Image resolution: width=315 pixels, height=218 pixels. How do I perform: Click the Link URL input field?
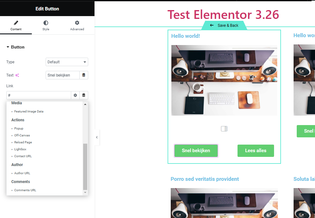(39, 95)
